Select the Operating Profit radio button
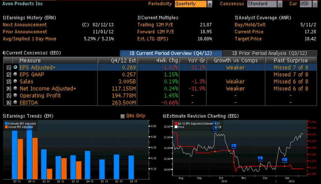The image size is (321, 184). [x=15, y=95]
